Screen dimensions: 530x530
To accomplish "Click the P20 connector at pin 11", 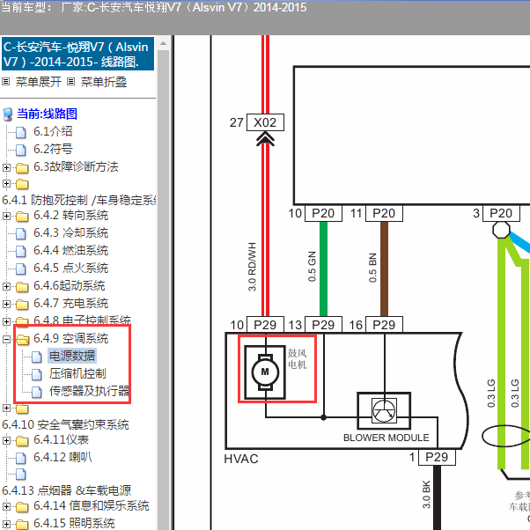I will pos(384,213).
